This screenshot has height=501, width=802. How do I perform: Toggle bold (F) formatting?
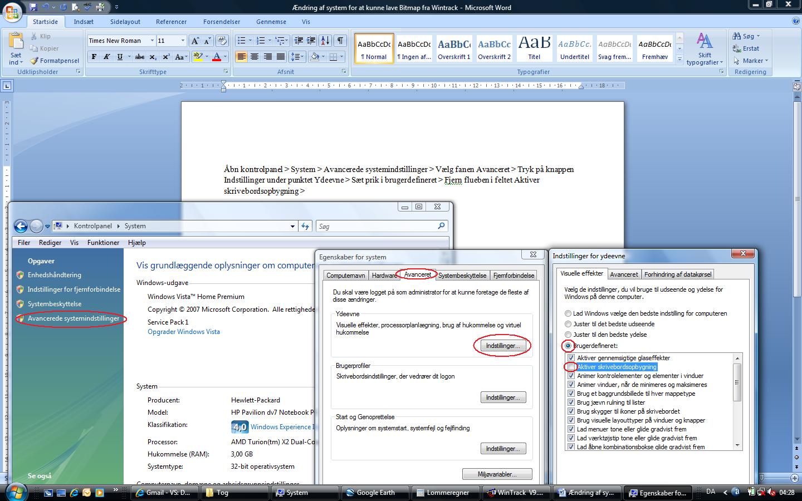tap(94, 57)
